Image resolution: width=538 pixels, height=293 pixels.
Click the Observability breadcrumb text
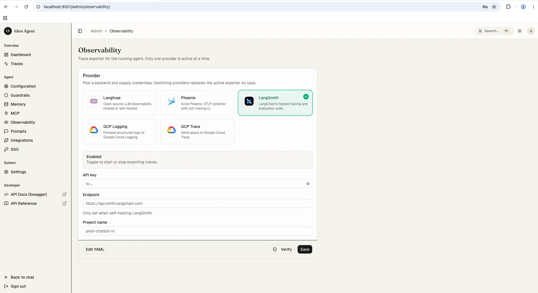(x=121, y=31)
